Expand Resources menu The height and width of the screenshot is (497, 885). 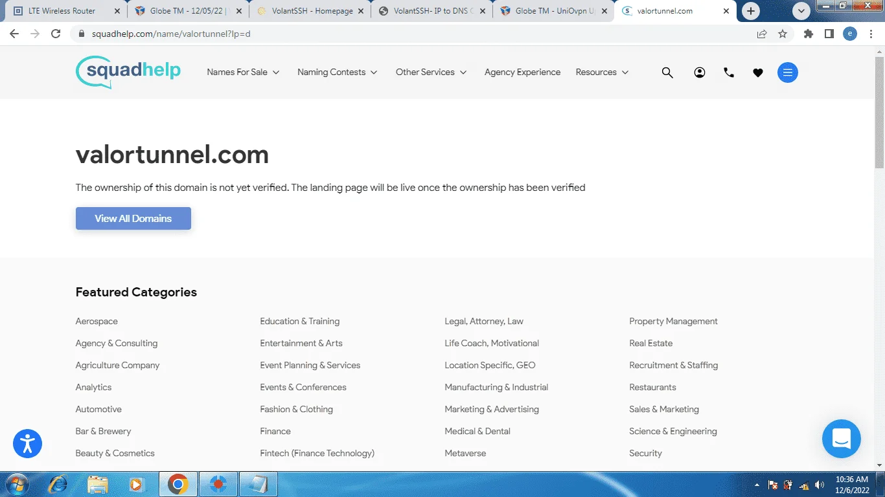(x=603, y=72)
